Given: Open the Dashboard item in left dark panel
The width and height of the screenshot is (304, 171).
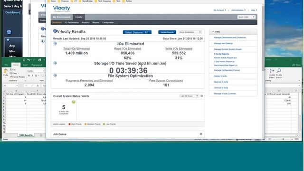Looking at the screenshot, I should click(x=13, y=12).
